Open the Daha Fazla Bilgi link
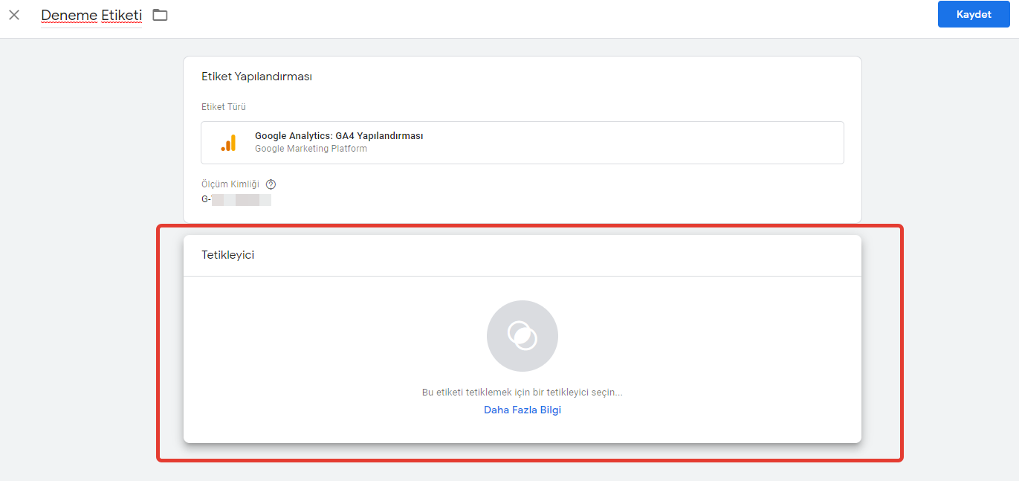Screen dimensions: 1019x481 tap(523, 410)
